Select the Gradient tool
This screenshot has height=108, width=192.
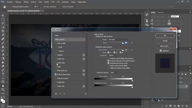[3, 58]
